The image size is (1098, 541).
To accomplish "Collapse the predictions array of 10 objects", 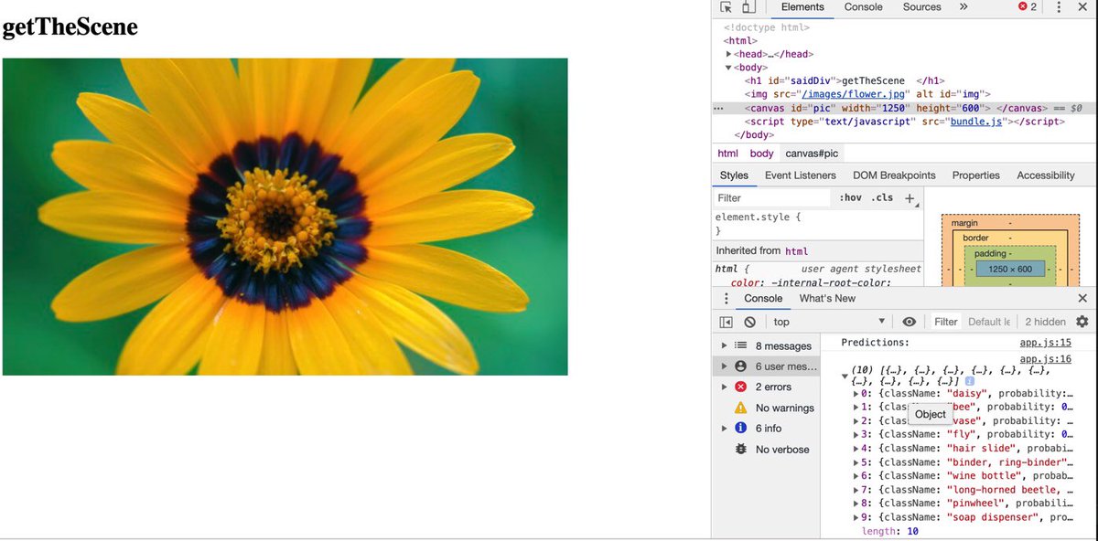I will [x=845, y=376].
